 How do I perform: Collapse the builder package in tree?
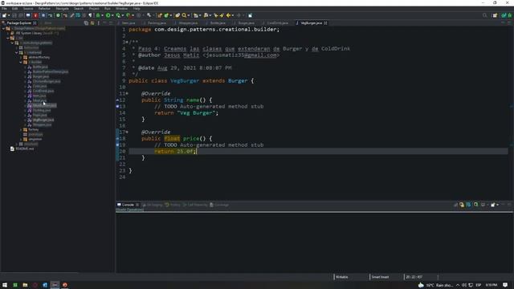pos(21,62)
